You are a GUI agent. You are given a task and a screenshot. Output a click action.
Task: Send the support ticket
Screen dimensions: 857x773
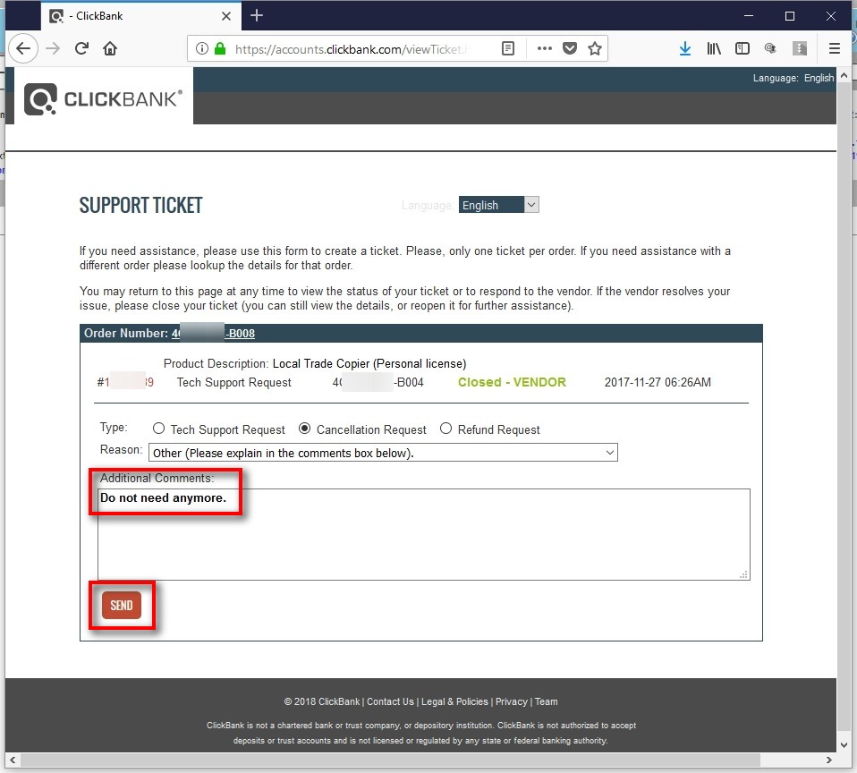coord(122,605)
